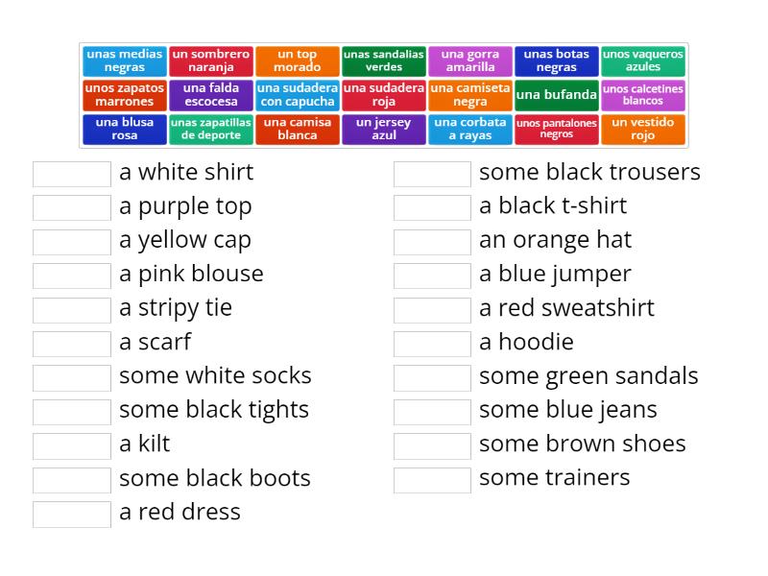Select the "una blusa rosa" tile
The height and width of the screenshot is (576, 768).
tap(124, 129)
